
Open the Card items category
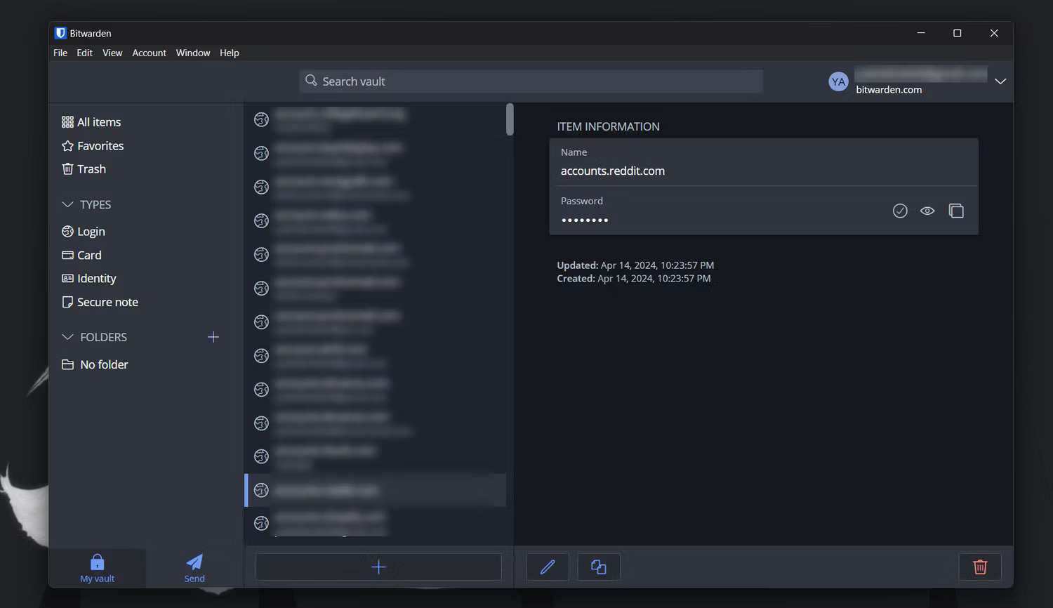[x=89, y=255]
